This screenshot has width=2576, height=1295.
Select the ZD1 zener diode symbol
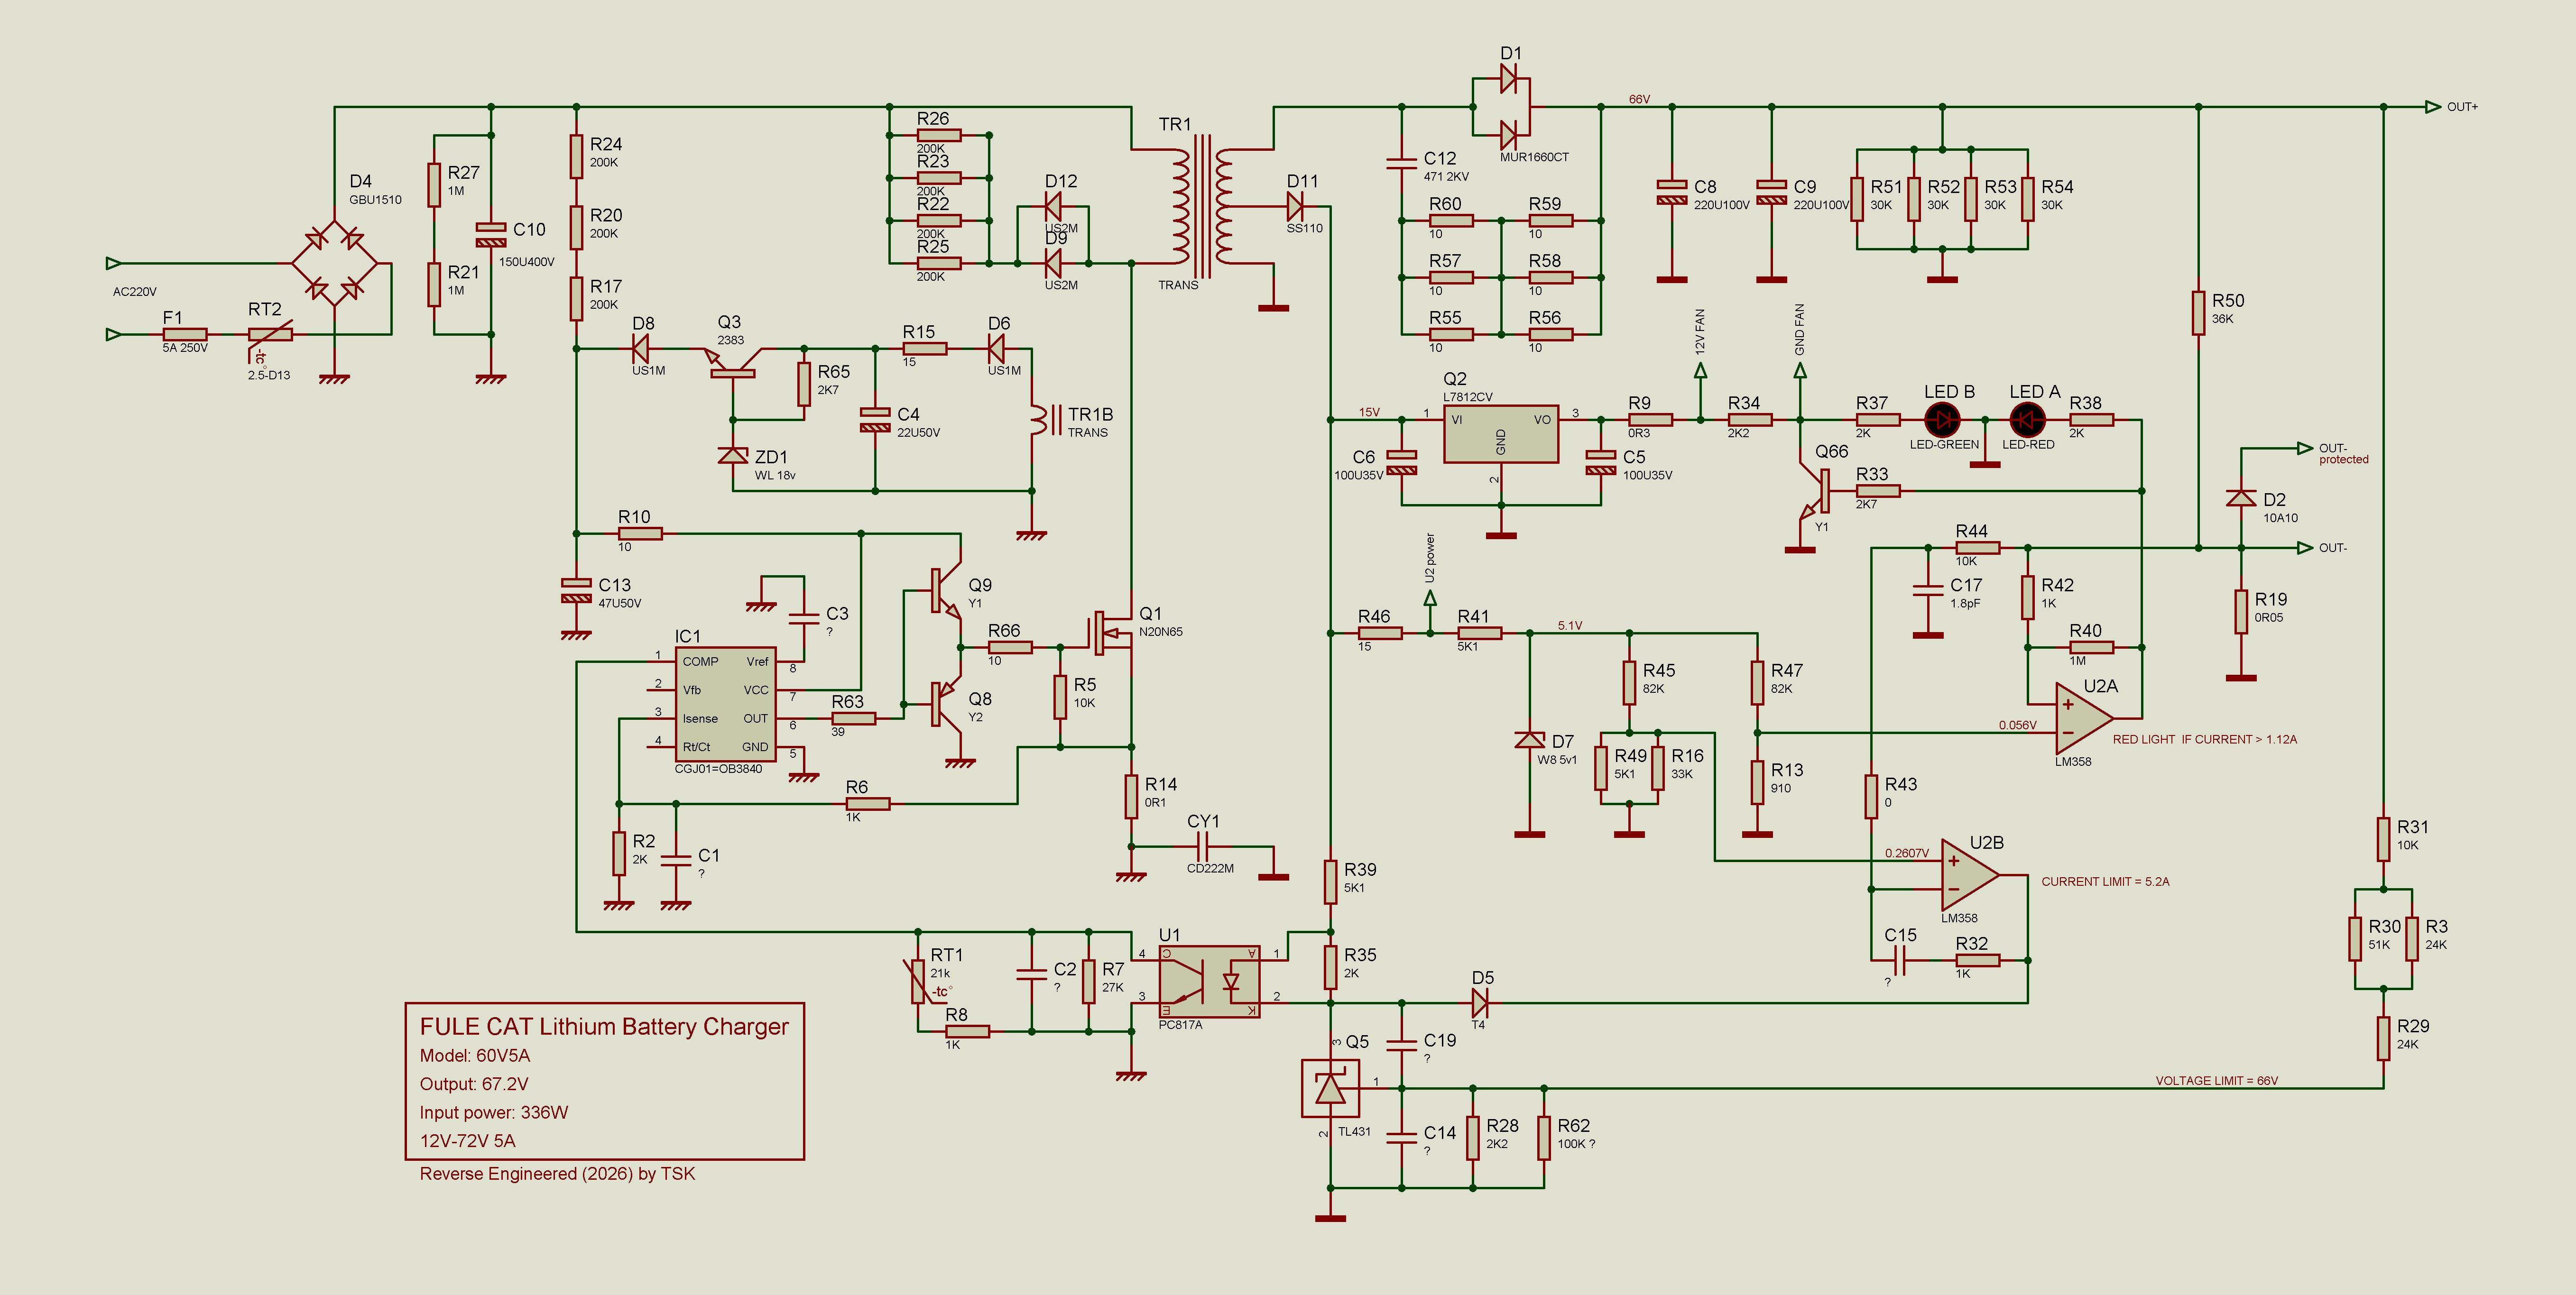tap(733, 456)
